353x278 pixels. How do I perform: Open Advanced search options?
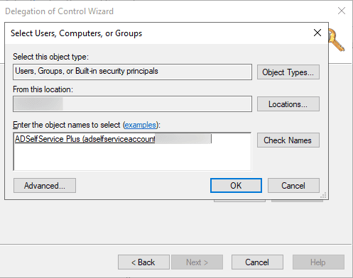click(x=45, y=186)
